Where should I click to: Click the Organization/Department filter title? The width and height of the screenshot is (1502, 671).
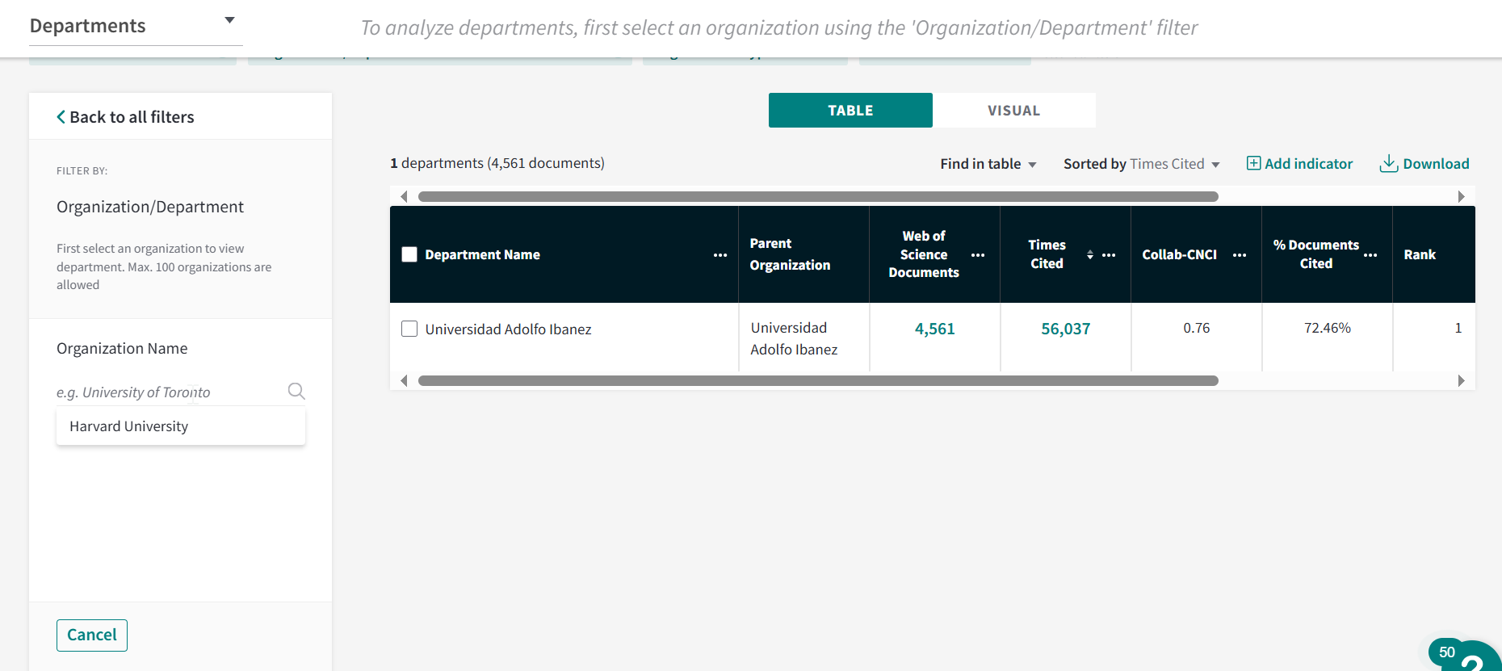[150, 207]
